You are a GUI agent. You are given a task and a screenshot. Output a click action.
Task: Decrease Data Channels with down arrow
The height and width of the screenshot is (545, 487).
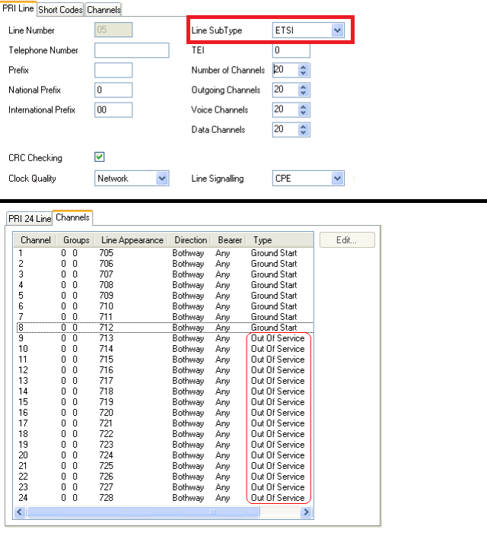click(x=304, y=132)
